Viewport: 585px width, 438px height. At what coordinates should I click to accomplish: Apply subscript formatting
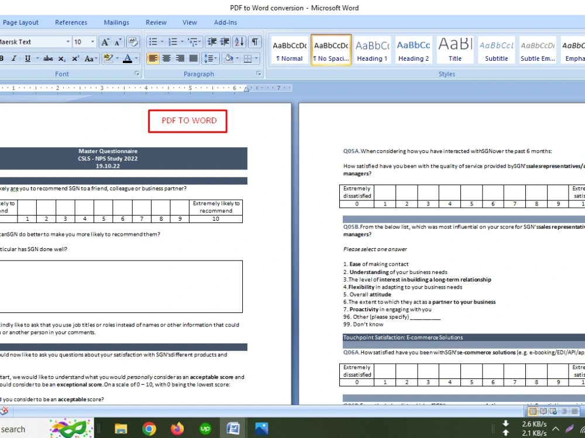(x=61, y=58)
